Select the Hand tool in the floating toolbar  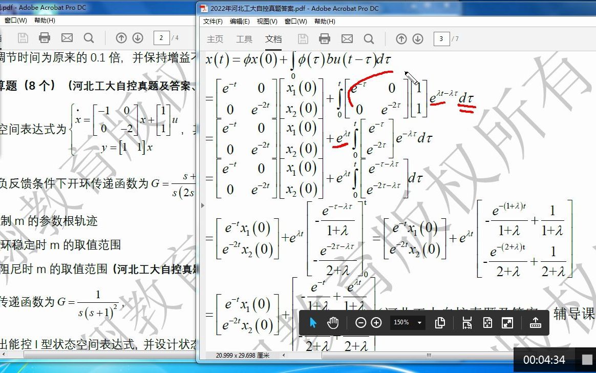(333, 322)
